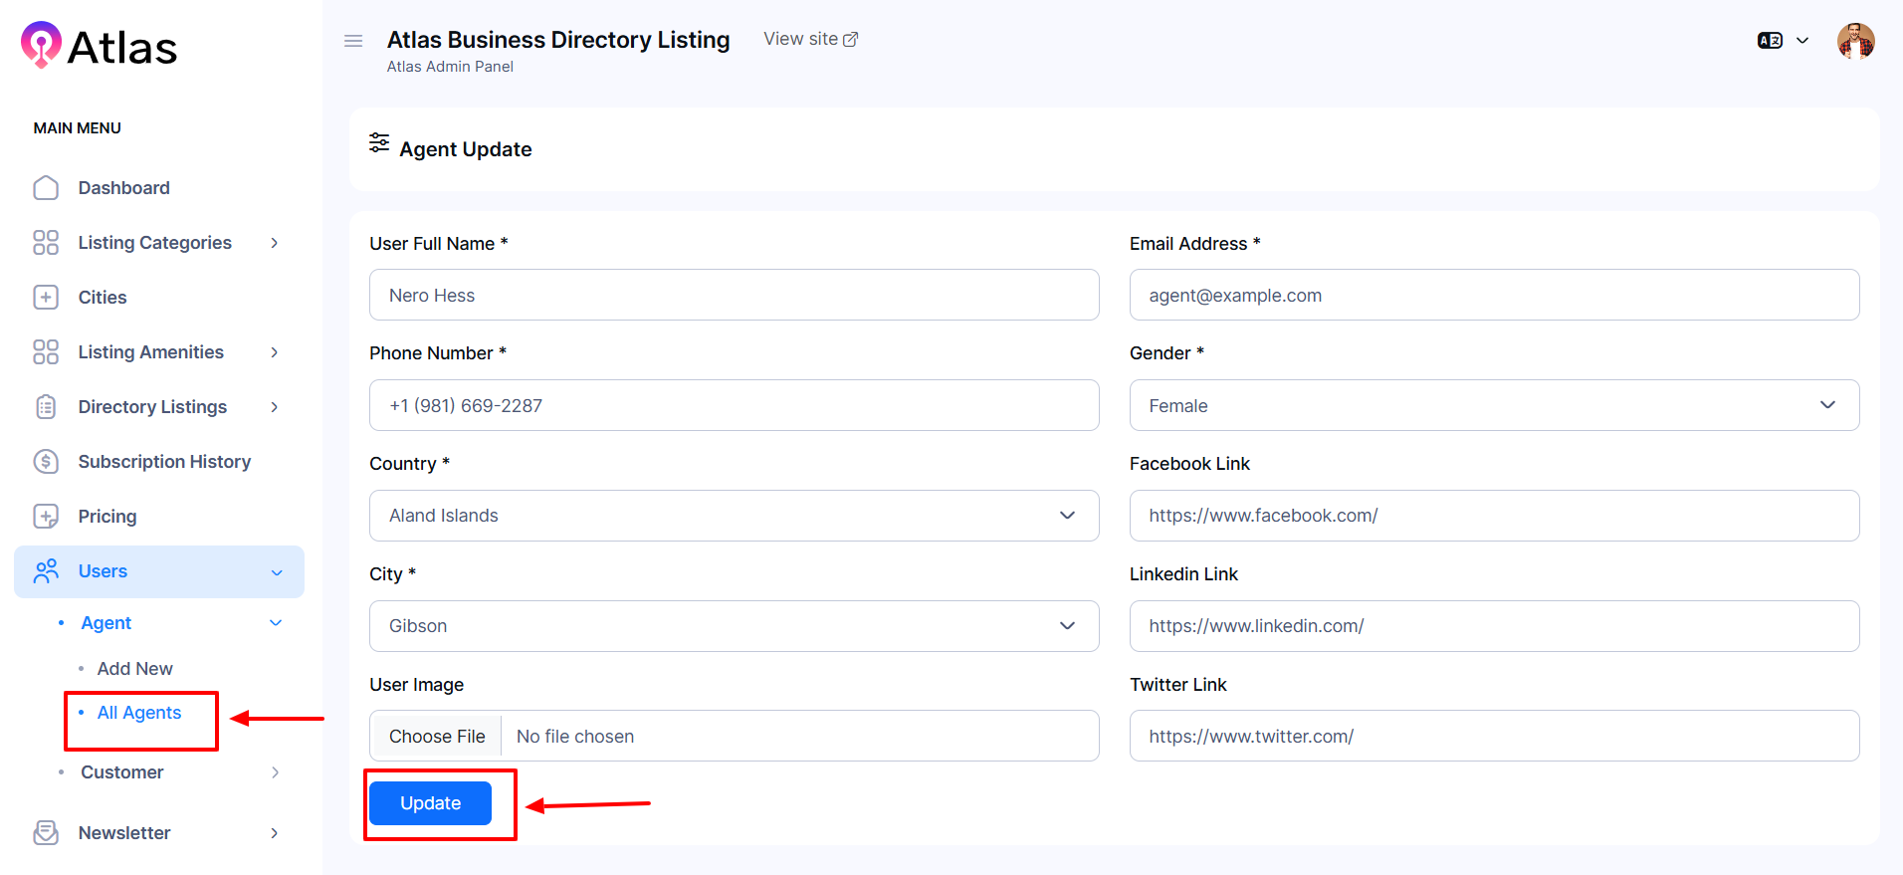Click the Subscription History dollar icon
The image size is (1903, 875).
coord(46,462)
